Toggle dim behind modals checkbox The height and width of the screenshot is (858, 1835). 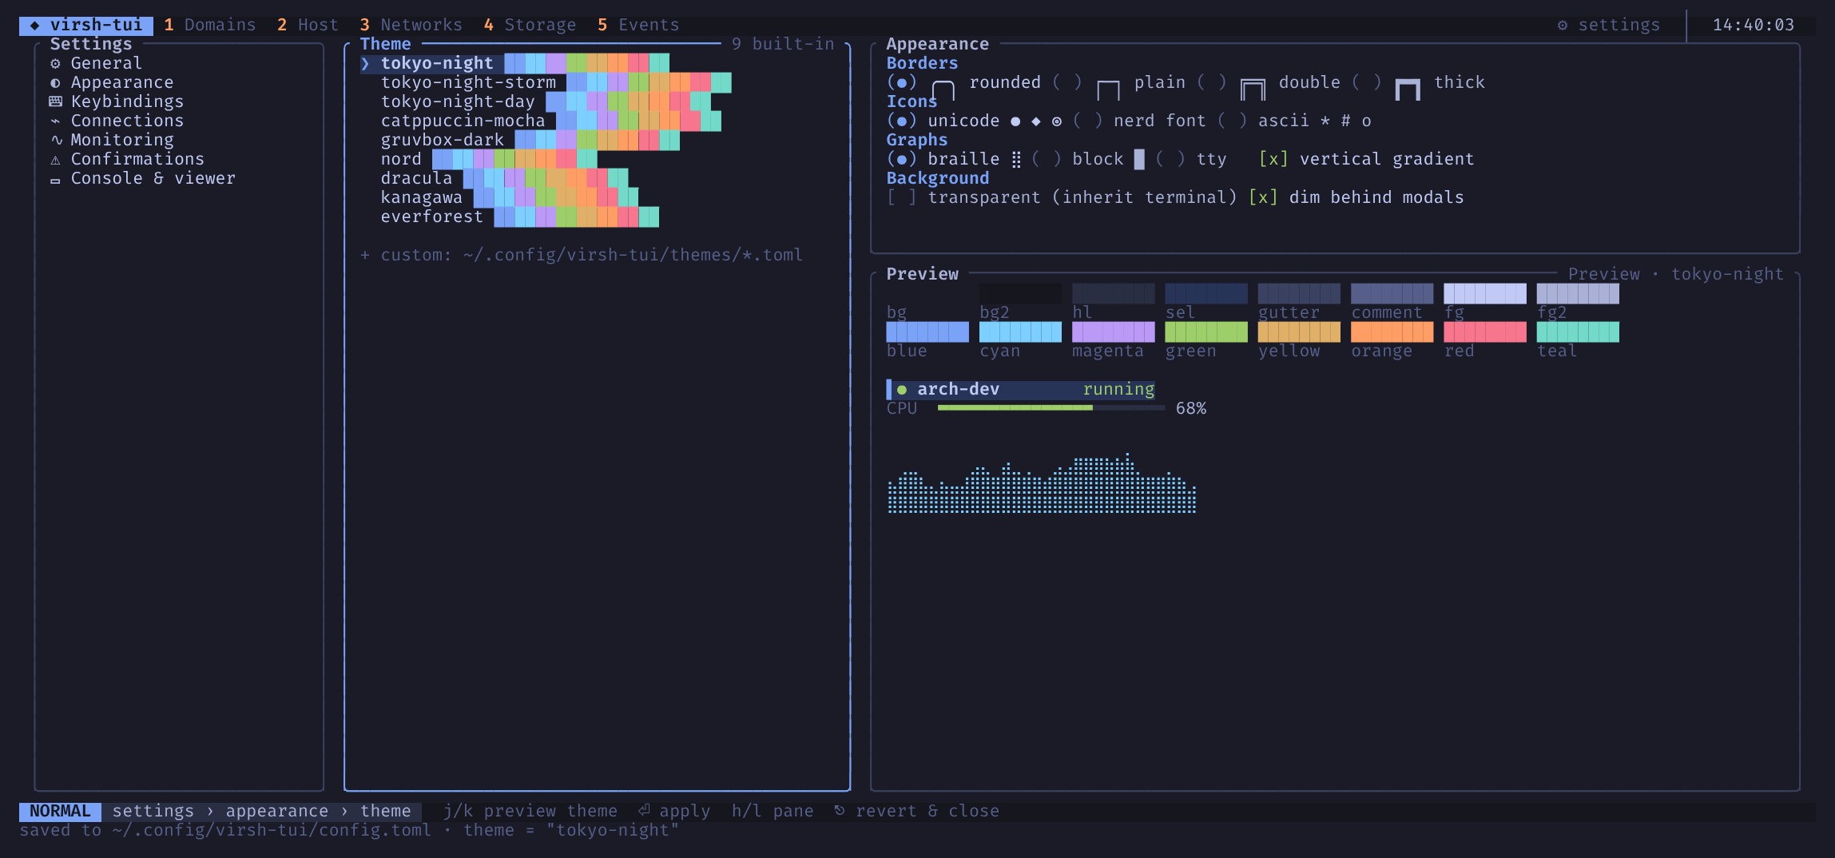(1263, 197)
